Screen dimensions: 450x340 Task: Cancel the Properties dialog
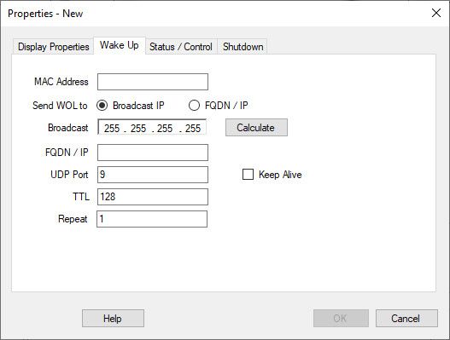click(406, 318)
